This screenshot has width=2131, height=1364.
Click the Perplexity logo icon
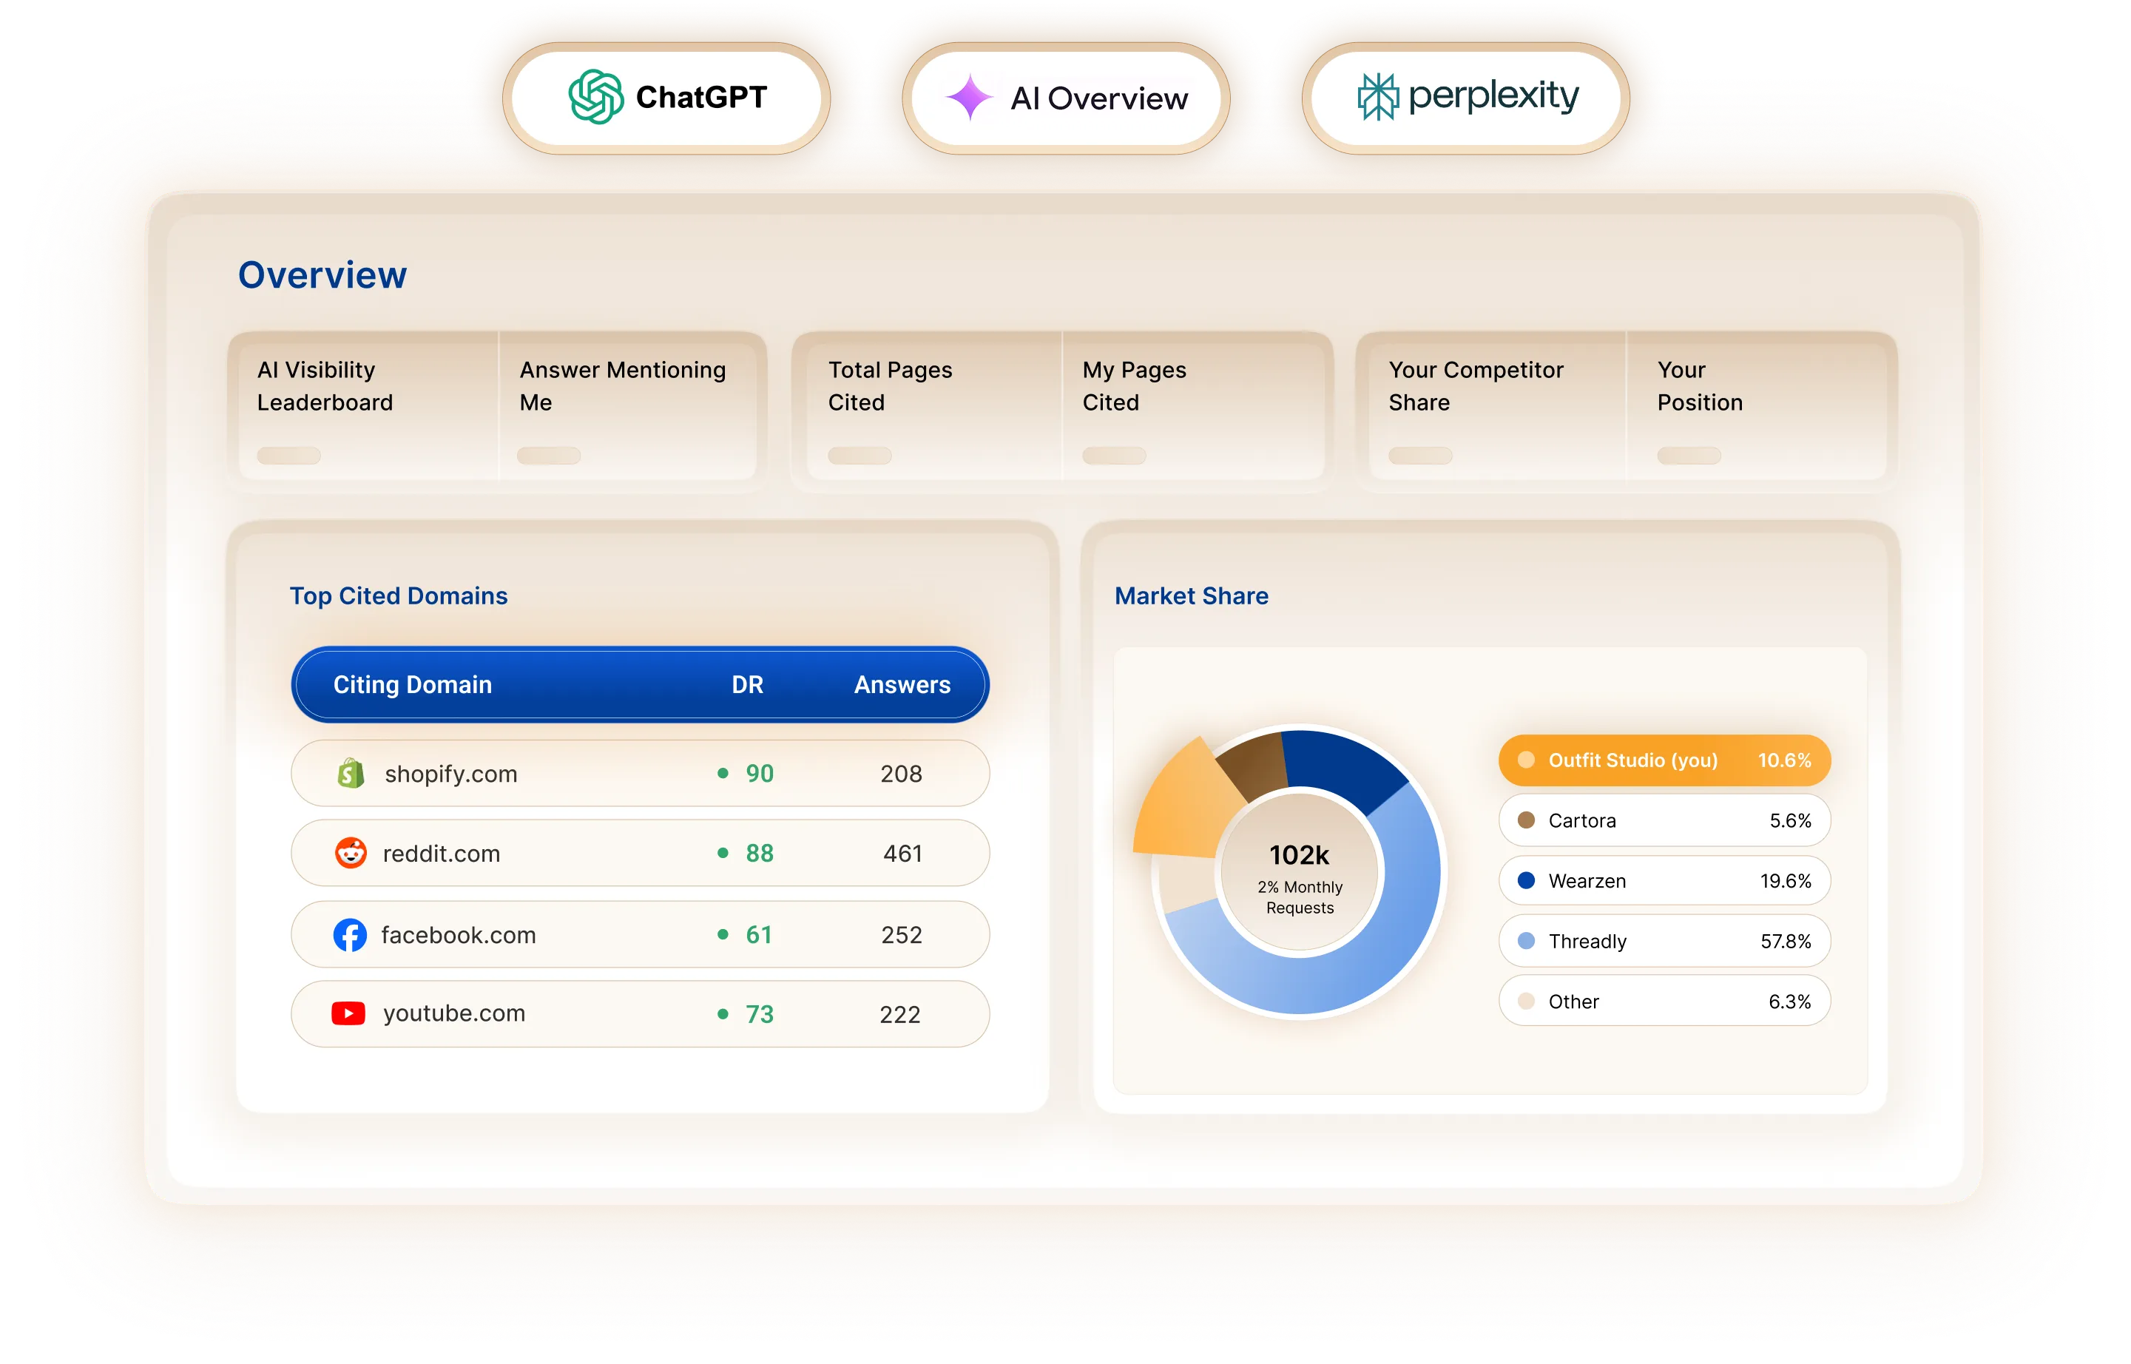click(x=1377, y=98)
